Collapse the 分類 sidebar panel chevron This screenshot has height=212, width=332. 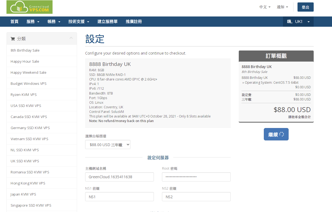point(71,38)
